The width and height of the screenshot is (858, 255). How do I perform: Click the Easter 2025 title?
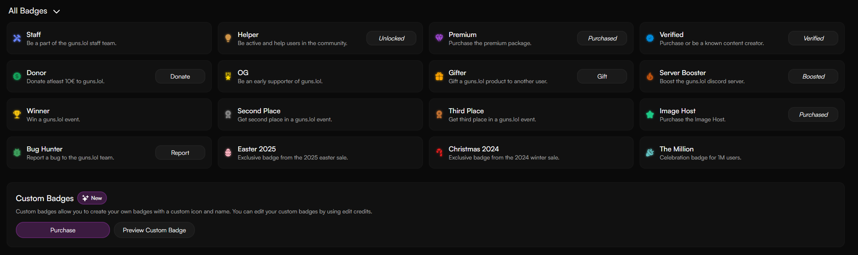(x=257, y=149)
